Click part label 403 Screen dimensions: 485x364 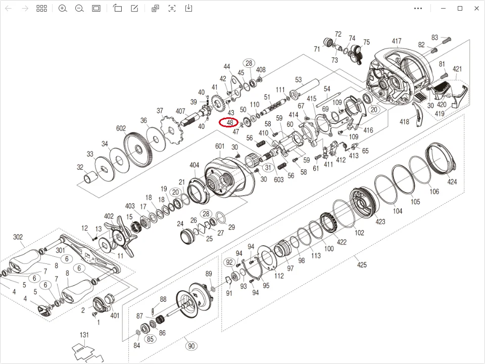click(130, 206)
